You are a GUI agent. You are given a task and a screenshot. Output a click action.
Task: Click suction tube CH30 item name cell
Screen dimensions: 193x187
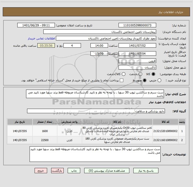pos(117,131)
